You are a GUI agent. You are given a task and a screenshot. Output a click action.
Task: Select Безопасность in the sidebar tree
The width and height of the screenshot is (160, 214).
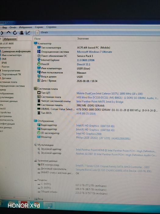tap(7, 120)
